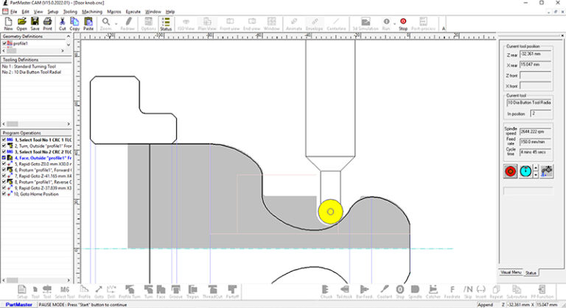The image size is (566, 308).
Task: Toggle checkbox for operation 6 Proturn Forward
Action: point(4,170)
